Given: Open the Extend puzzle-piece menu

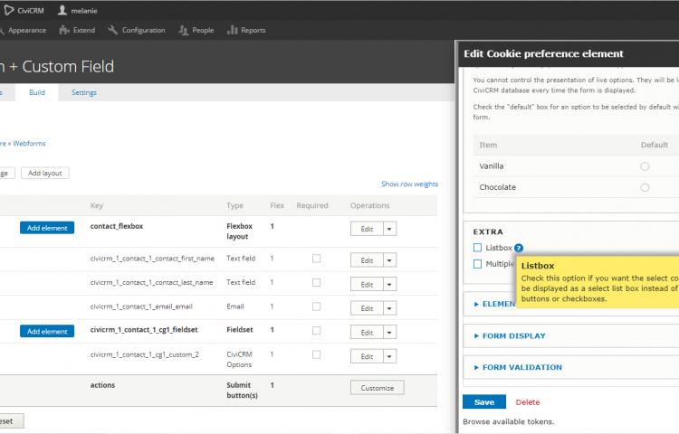Looking at the screenshot, I should (x=64, y=30).
